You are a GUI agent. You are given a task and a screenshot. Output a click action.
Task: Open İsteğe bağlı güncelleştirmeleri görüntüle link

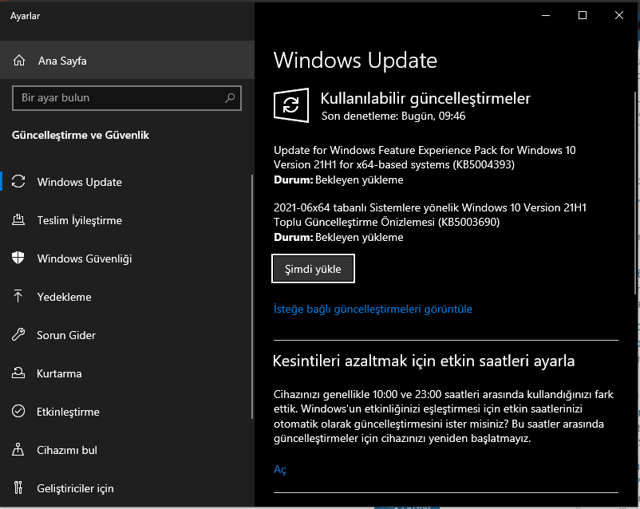pyautogui.click(x=373, y=309)
